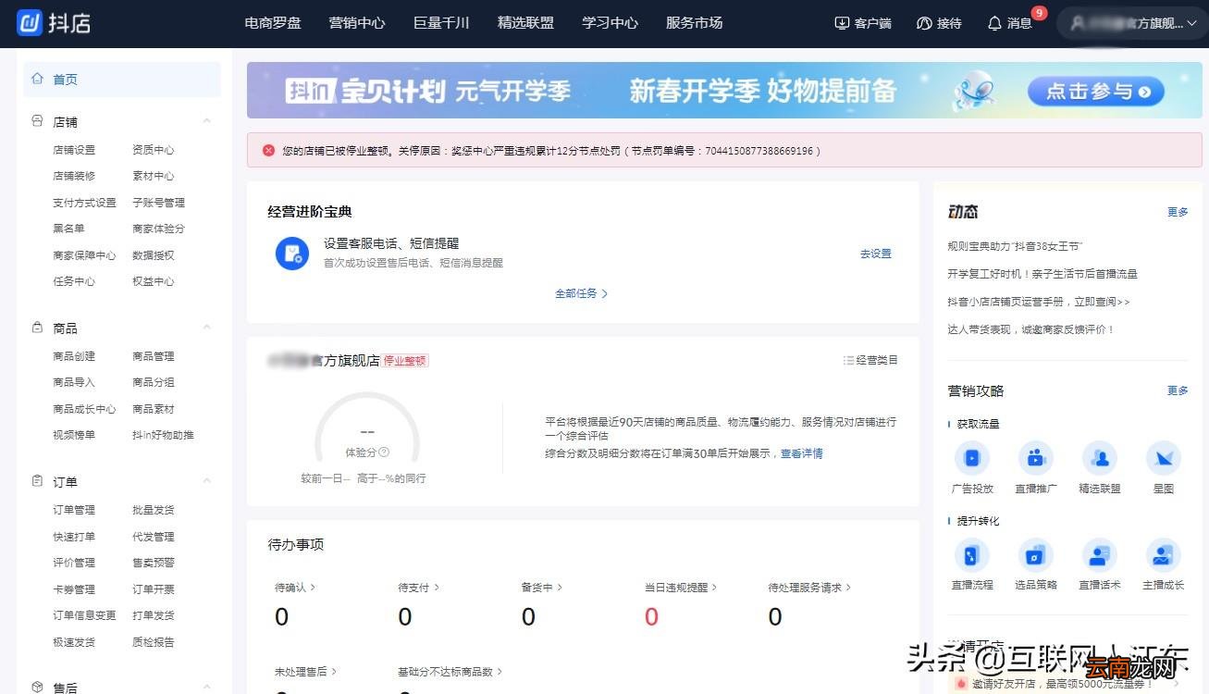The height and width of the screenshot is (694, 1209).
Task: Collapse the 售后 sidebar section
Action: [207, 688]
